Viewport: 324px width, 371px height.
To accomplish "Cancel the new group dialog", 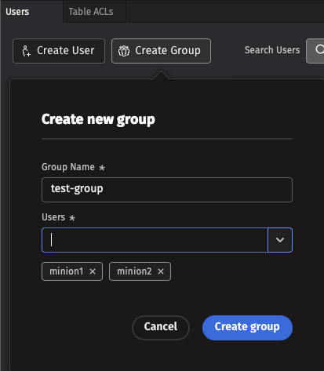I will [x=161, y=328].
